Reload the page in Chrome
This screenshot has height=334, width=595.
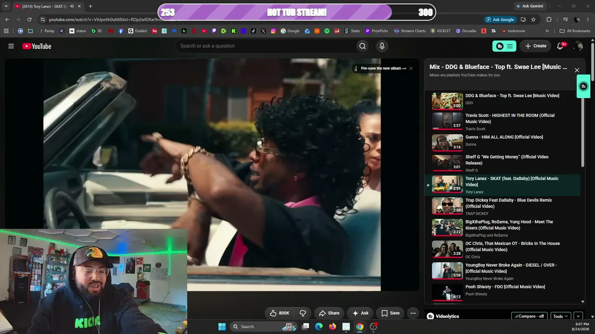29,19
